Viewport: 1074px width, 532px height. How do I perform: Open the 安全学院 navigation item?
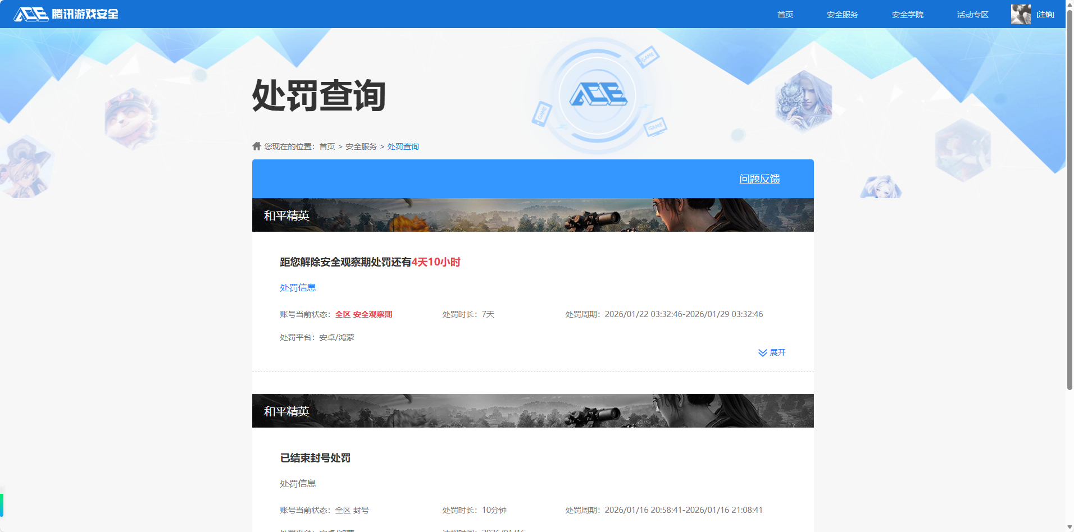[x=908, y=15]
